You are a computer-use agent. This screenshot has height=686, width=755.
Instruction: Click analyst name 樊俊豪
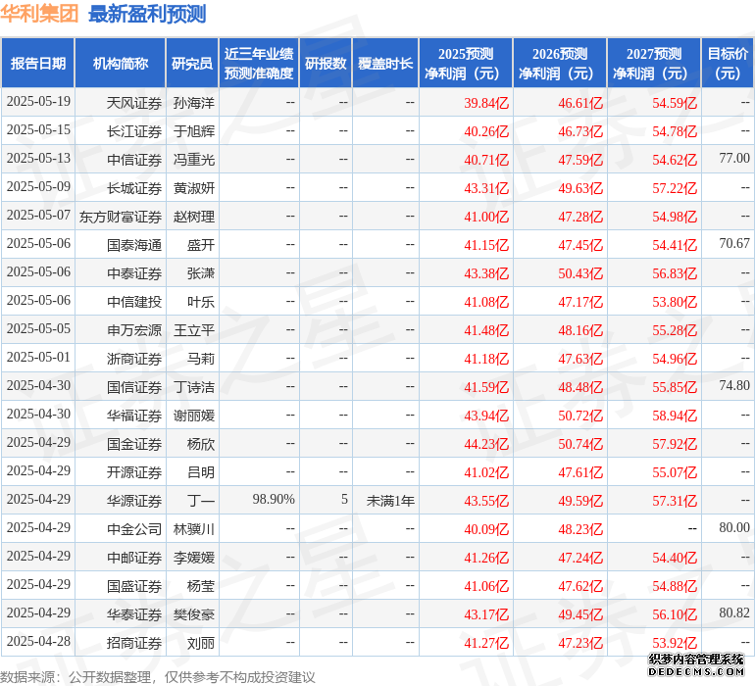pyautogui.click(x=194, y=614)
